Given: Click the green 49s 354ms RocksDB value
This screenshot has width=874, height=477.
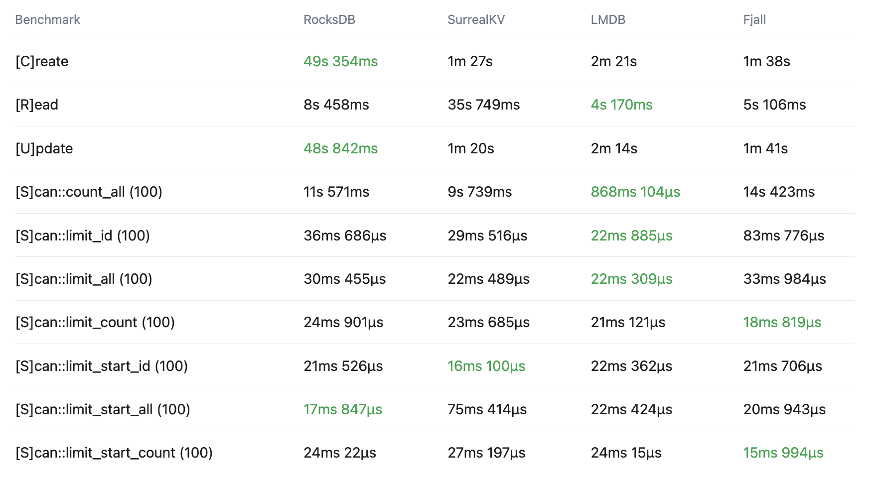Looking at the screenshot, I should (341, 61).
